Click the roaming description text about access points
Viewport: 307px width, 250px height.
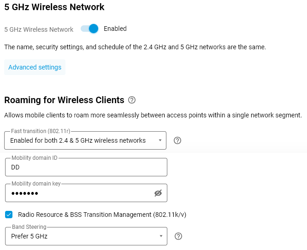coord(153,115)
